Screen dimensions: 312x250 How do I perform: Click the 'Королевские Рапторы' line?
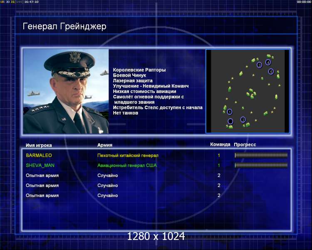(x=139, y=70)
